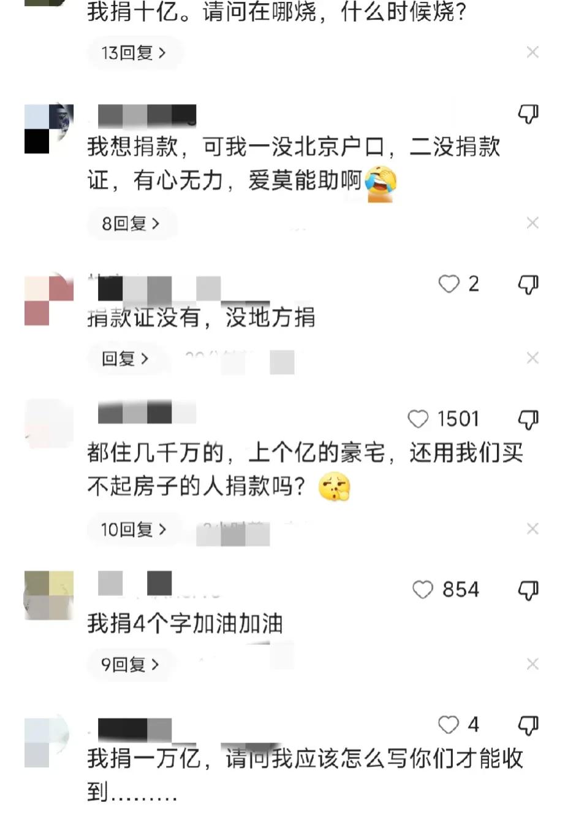The width and height of the screenshot is (565, 813).
Task: Dislike the 我捐4个字加油加油 comment
Action: [528, 590]
